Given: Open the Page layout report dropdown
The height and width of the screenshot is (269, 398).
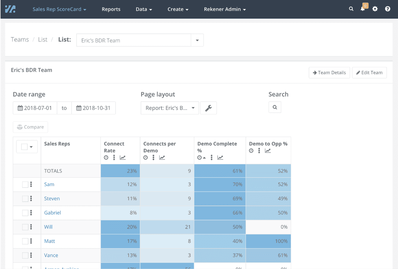Looking at the screenshot, I should pos(170,108).
